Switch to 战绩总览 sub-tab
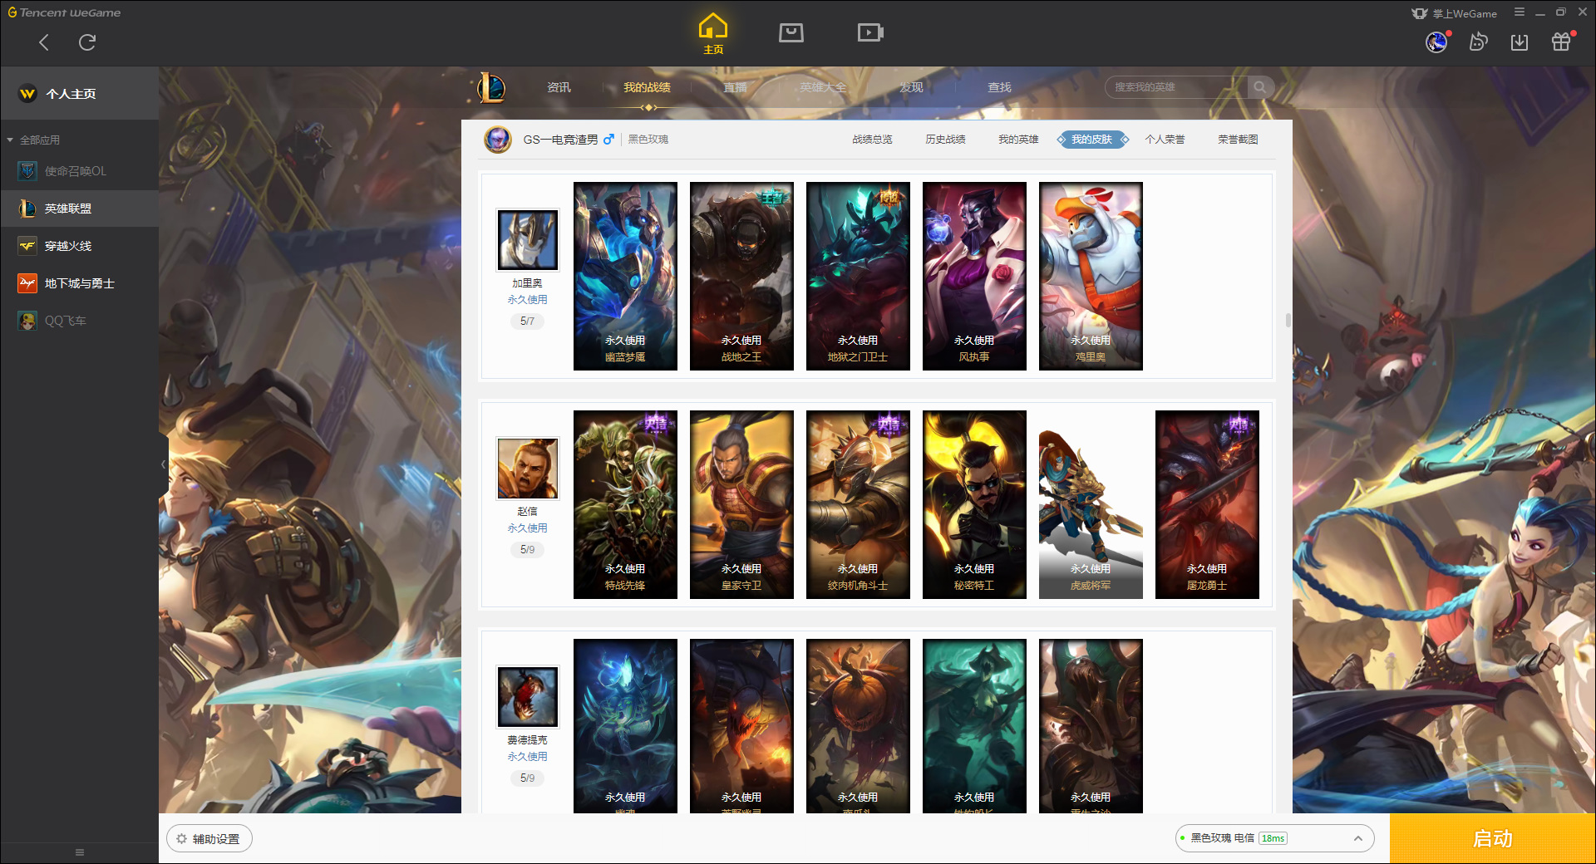The width and height of the screenshot is (1596, 864). (x=872, y=140)
